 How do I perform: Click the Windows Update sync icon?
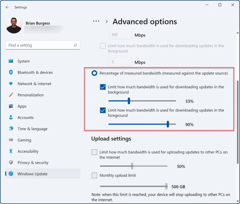tap(11, 174)
